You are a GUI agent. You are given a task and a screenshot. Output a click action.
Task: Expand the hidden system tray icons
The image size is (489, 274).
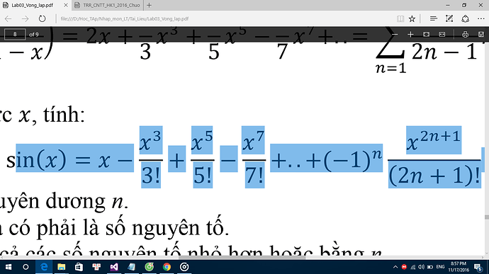395,267
